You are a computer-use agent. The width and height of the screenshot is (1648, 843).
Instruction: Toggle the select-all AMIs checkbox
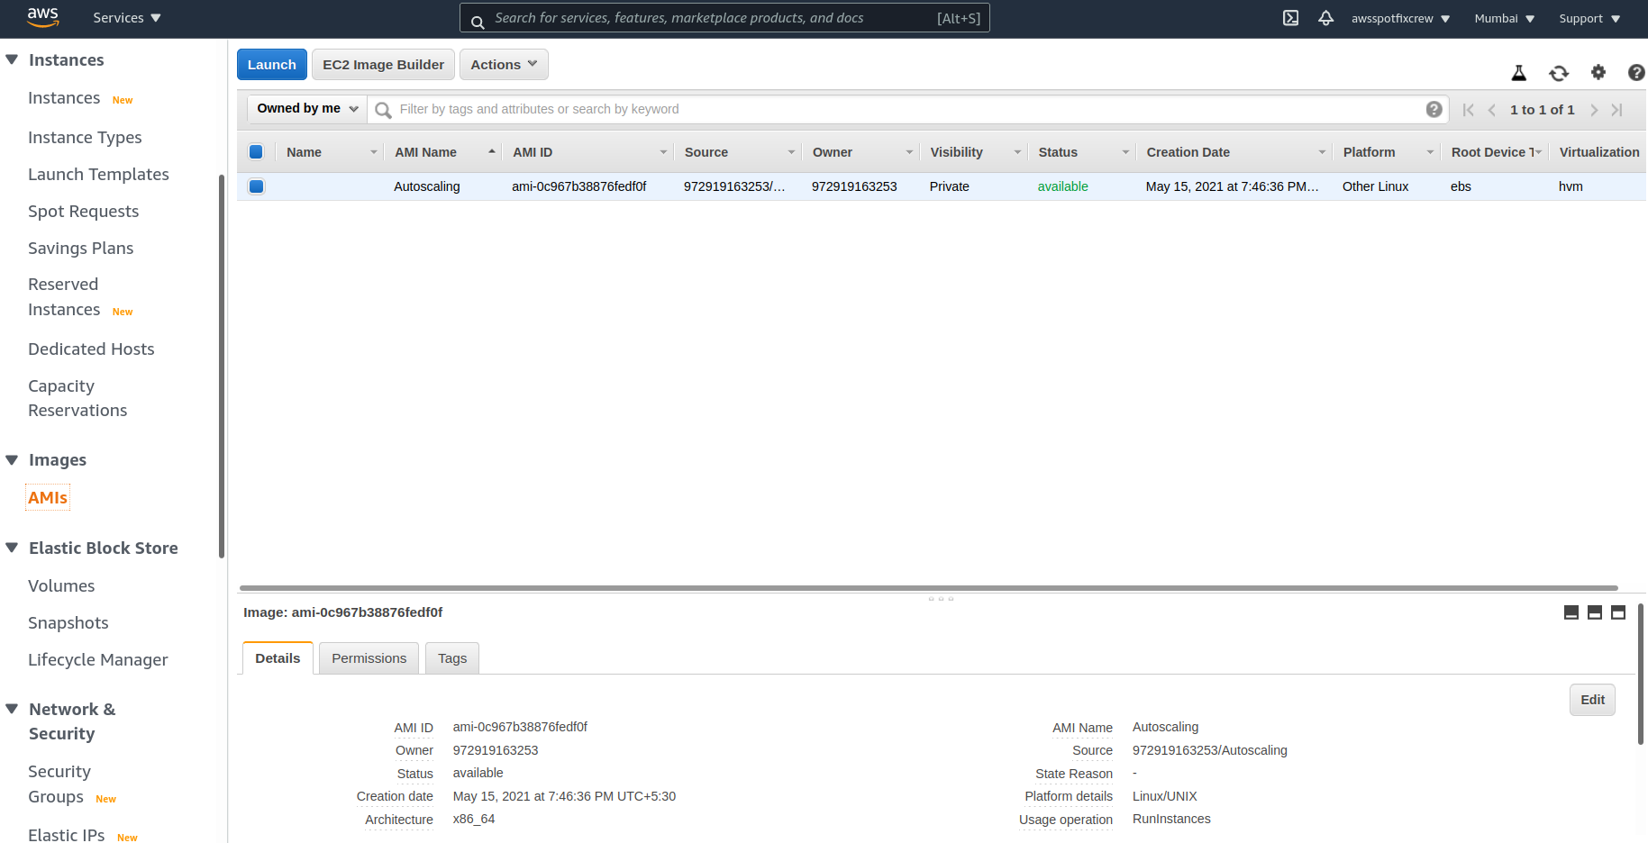click(256, 152)
